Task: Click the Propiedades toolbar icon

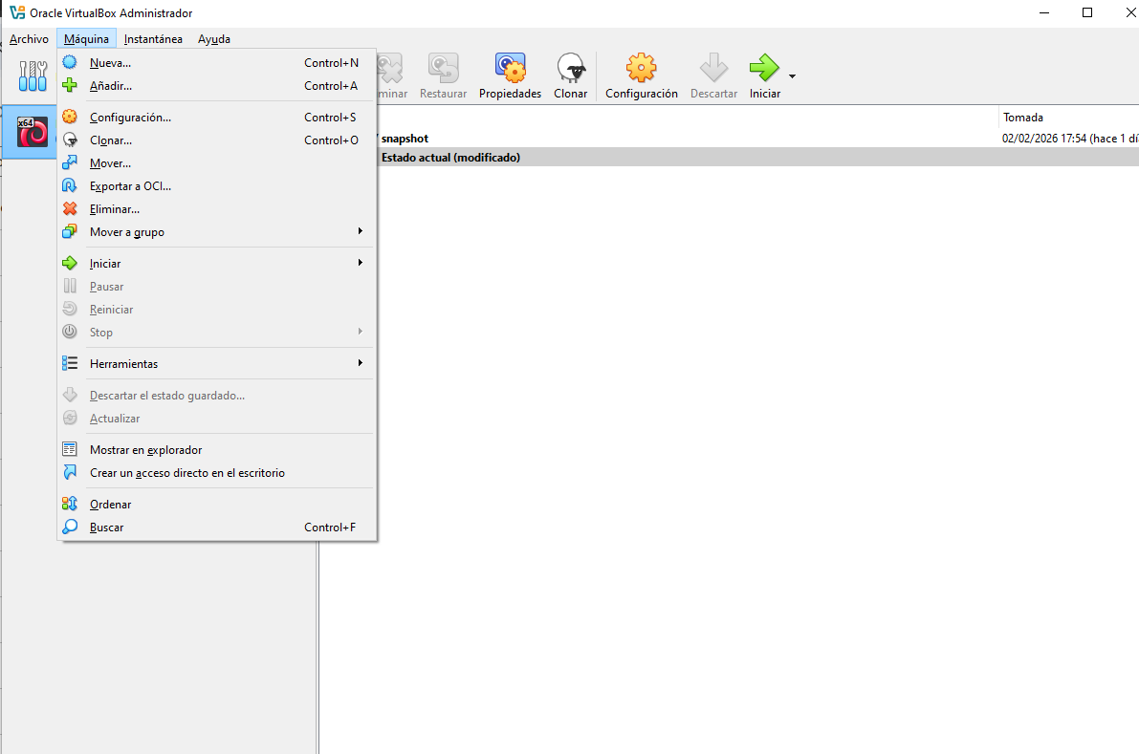Action: 510,67
